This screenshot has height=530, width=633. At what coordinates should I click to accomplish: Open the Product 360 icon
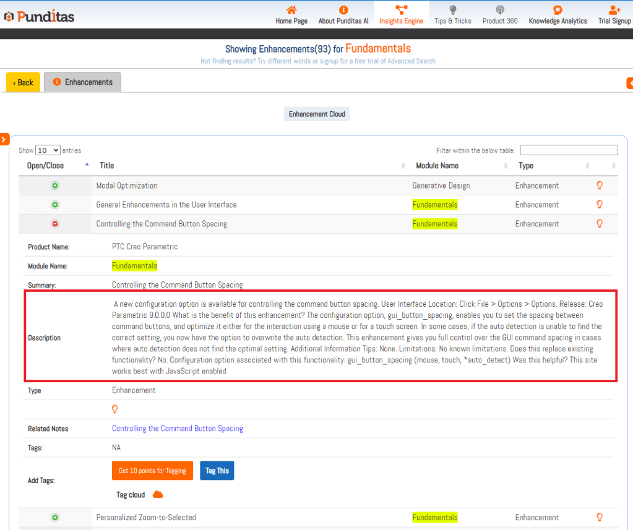(500, 10)
